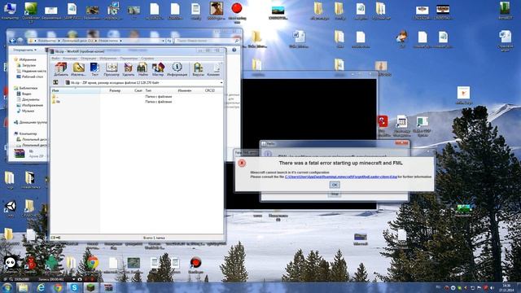Select Загрузки in the Explorer sidebar
This screenshot has height=293, width=521.
coord(27,65)
